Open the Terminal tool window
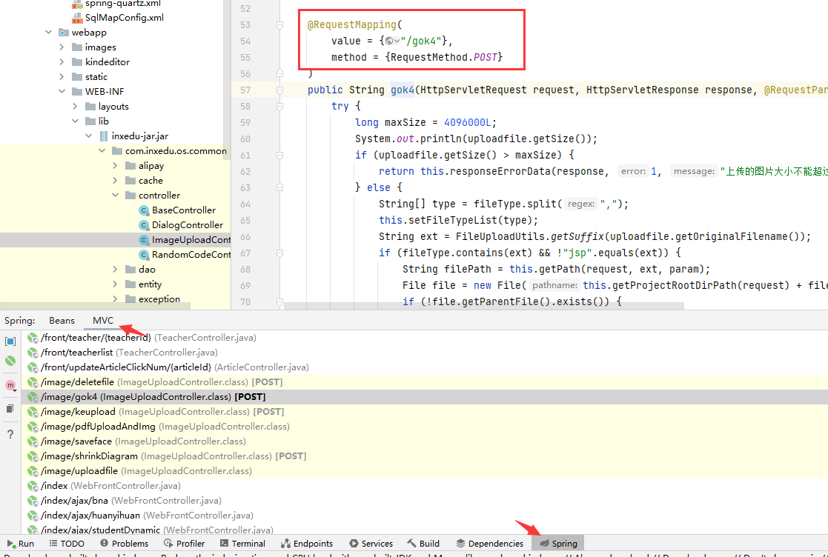The height and width of the screenshot is (557, 828). (242, 543)
